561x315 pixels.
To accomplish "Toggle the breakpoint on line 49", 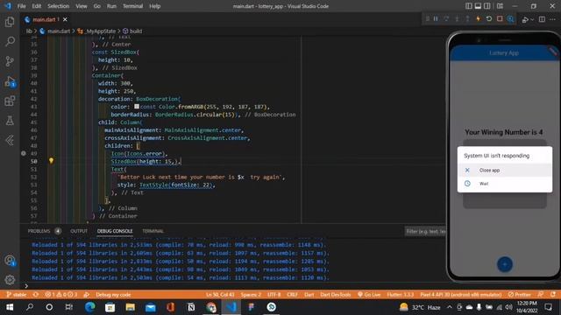I will pos(24,153).
